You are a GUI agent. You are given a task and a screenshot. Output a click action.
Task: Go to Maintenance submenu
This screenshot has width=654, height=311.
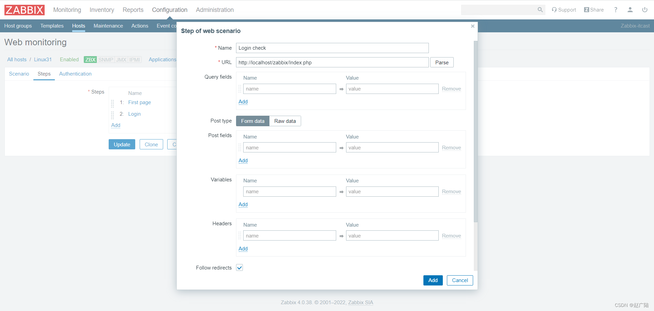pyautogui.click(x=108, y=26)
